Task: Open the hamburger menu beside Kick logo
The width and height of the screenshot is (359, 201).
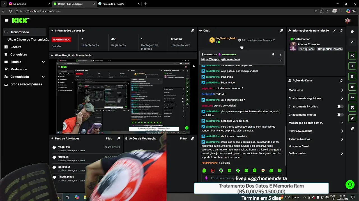Action: (7, 20)
